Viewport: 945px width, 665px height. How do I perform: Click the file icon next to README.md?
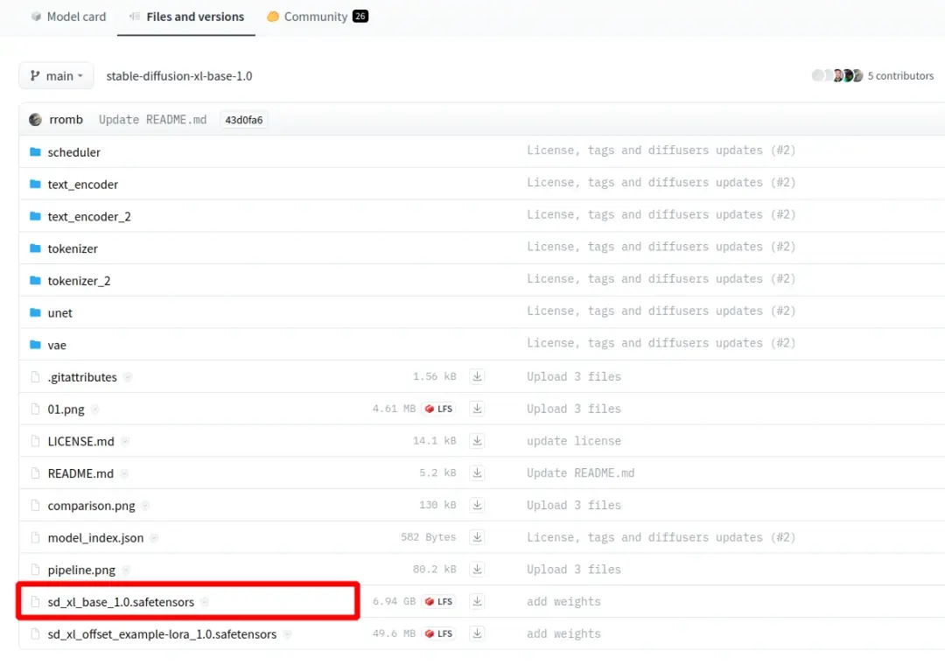(36, 473)
